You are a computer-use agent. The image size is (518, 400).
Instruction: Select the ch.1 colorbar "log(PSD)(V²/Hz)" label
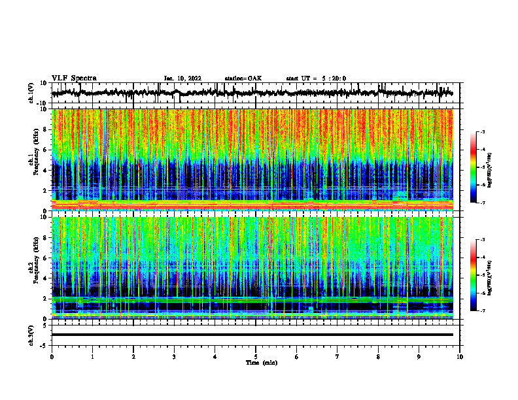click(490, 170)
